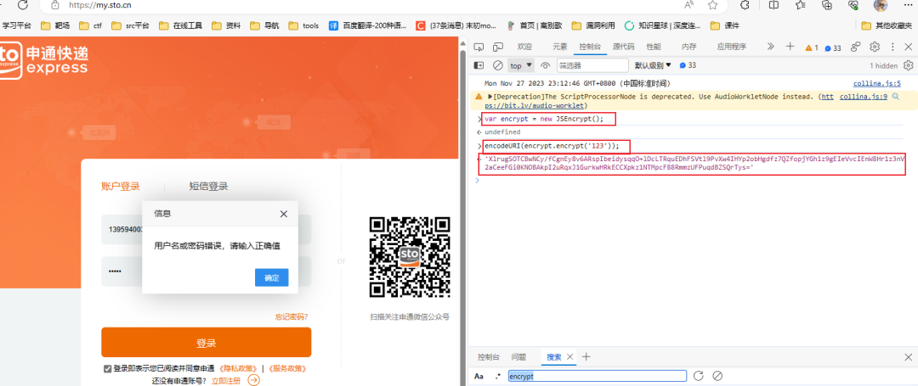Expand more DevTools tabs with chevrons
Screen dimensions: 918x386
tap(770, 47)
